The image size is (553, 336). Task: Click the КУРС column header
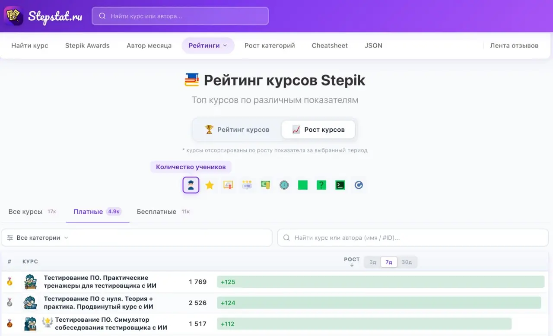pos(30,262)
